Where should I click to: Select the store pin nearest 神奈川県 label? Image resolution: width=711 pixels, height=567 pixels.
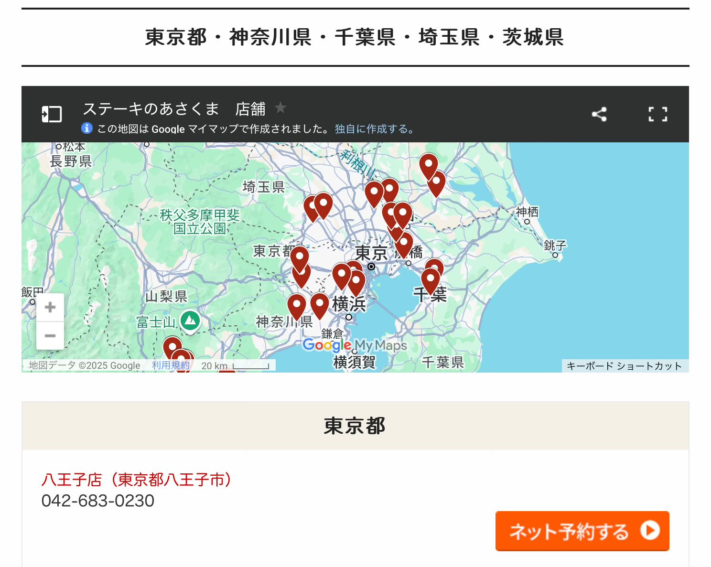pos(296,306)
